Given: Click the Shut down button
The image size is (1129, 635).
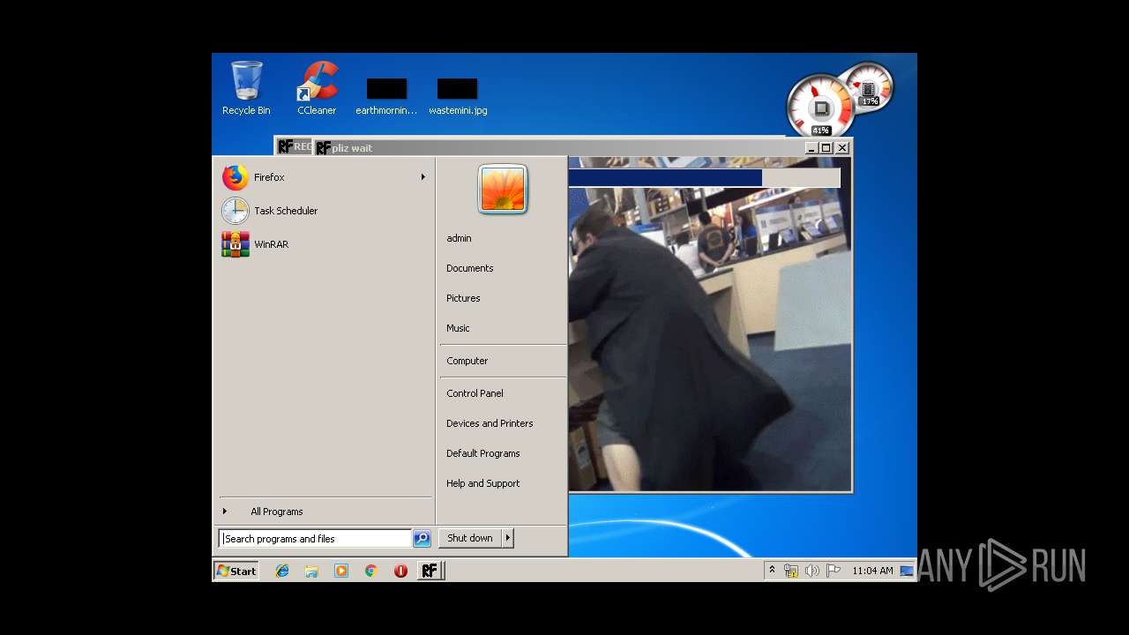Looking at the screenshot, I should click(x=470, y=538).
